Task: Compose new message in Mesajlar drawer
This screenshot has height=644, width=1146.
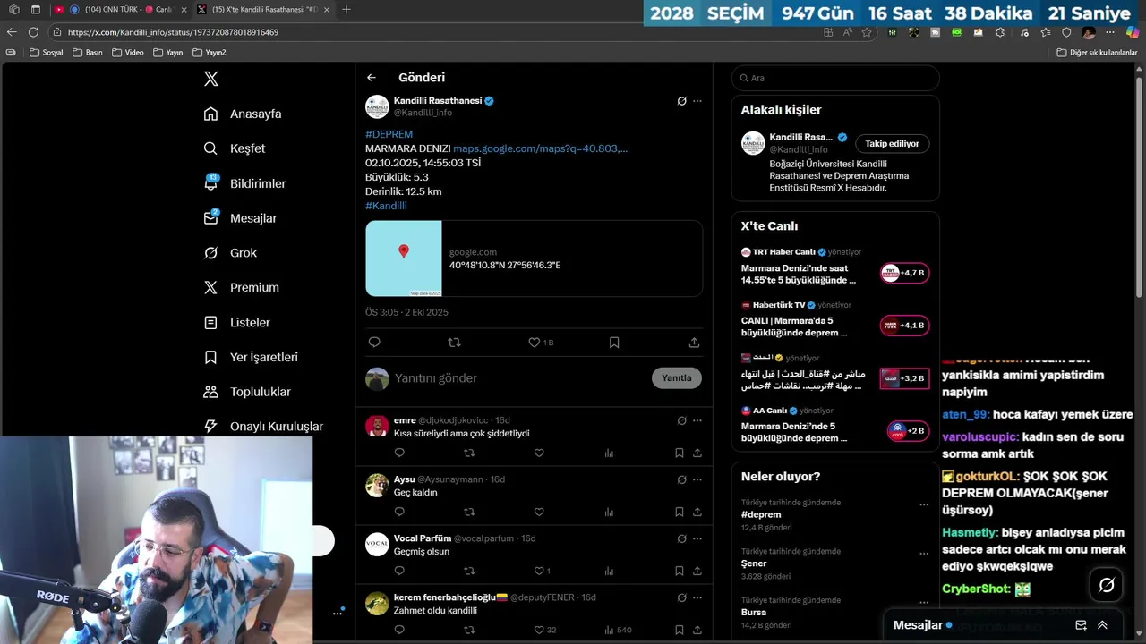Action: pos(1081,625)
